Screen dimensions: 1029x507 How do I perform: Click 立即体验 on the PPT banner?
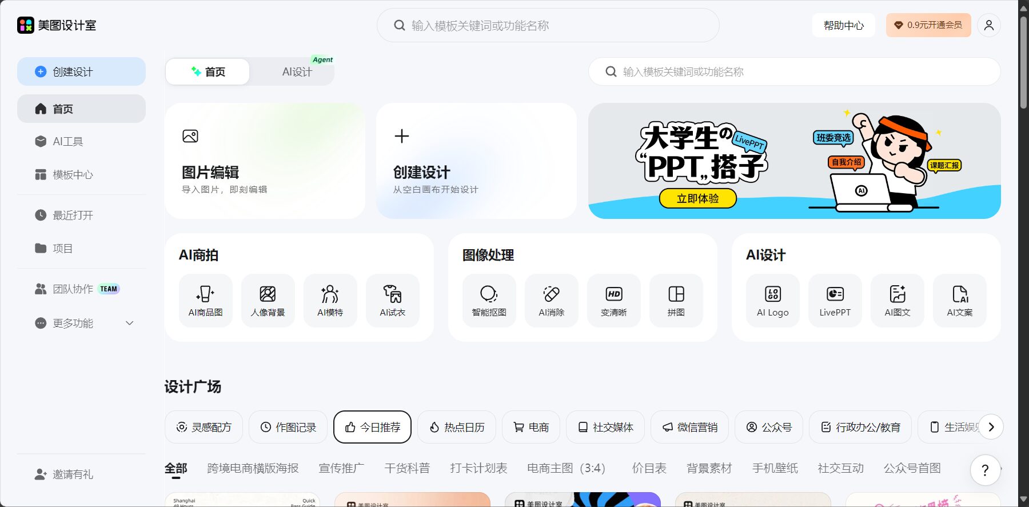click(697, 198)
